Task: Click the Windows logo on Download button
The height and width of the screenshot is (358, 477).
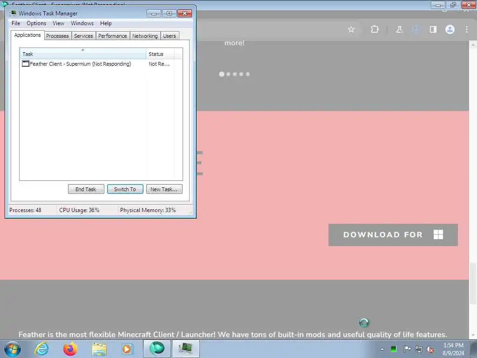Action: (438, 235)
